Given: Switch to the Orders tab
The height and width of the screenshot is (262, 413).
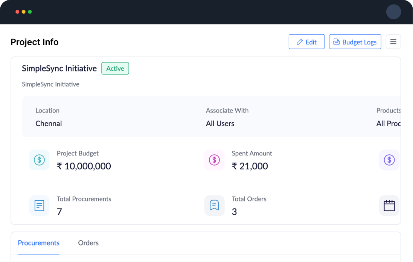Looking at the screenshot, I should 88,243.
